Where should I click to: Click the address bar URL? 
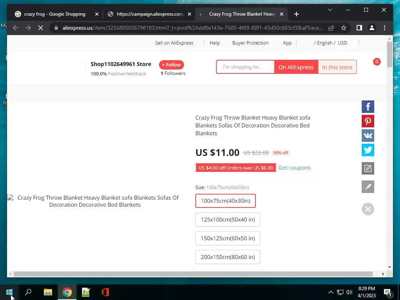(192, 28)
